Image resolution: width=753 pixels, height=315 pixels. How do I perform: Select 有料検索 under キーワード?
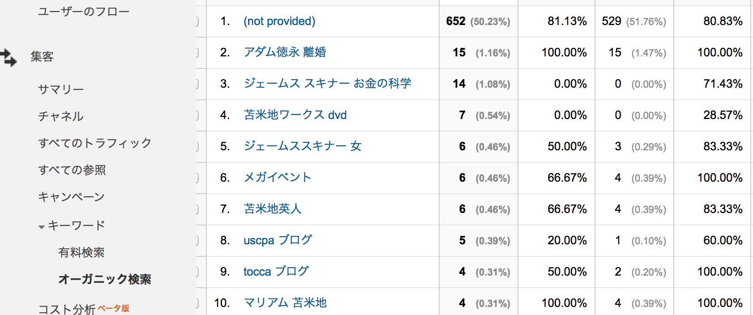(x=81, y=252)
